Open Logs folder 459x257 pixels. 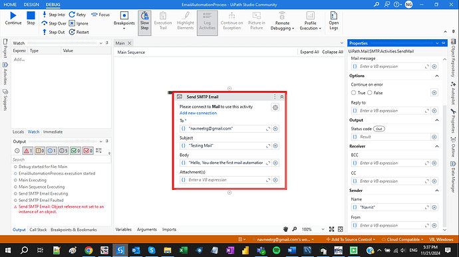(333, 21)
